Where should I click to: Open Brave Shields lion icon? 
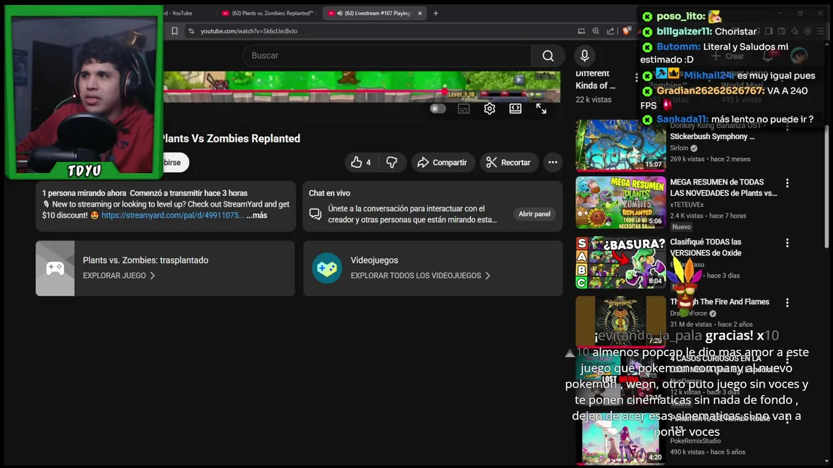point(627,31)
